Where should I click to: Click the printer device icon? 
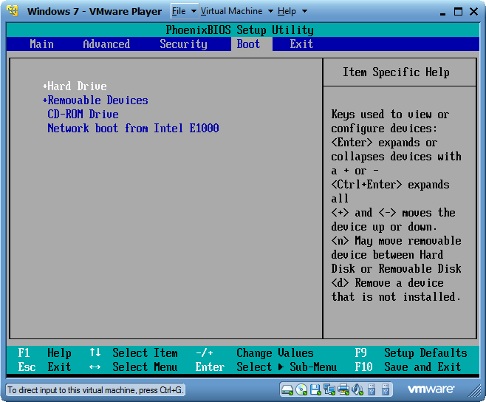(343, 389)
